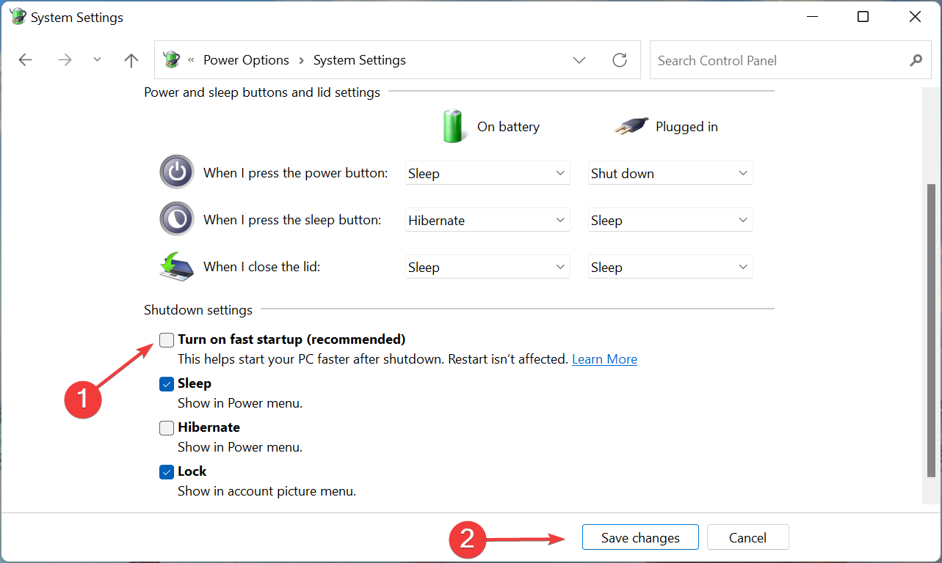Open sleep button On battery Hibernate dropdown

(x=488, y=220)
